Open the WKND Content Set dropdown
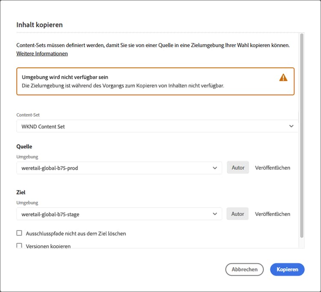This screenshot has width=321, height=292. [x=154, y=126]
